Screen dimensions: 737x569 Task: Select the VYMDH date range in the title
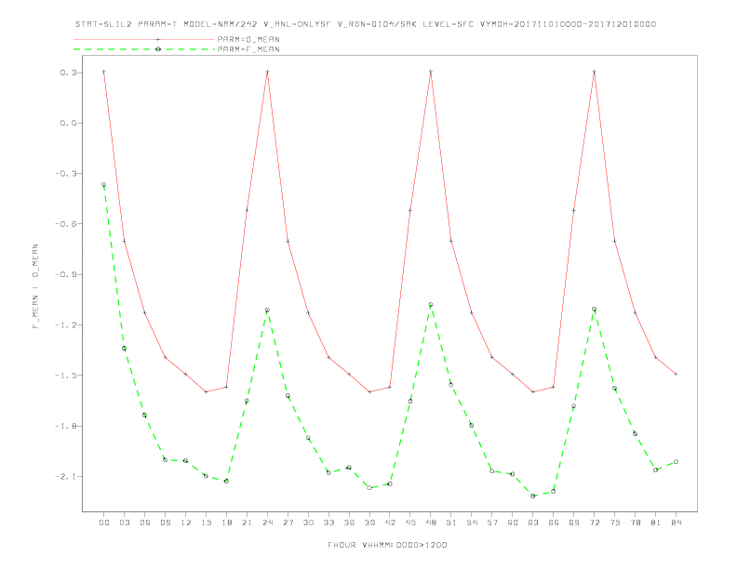click(x=568, y=24)
